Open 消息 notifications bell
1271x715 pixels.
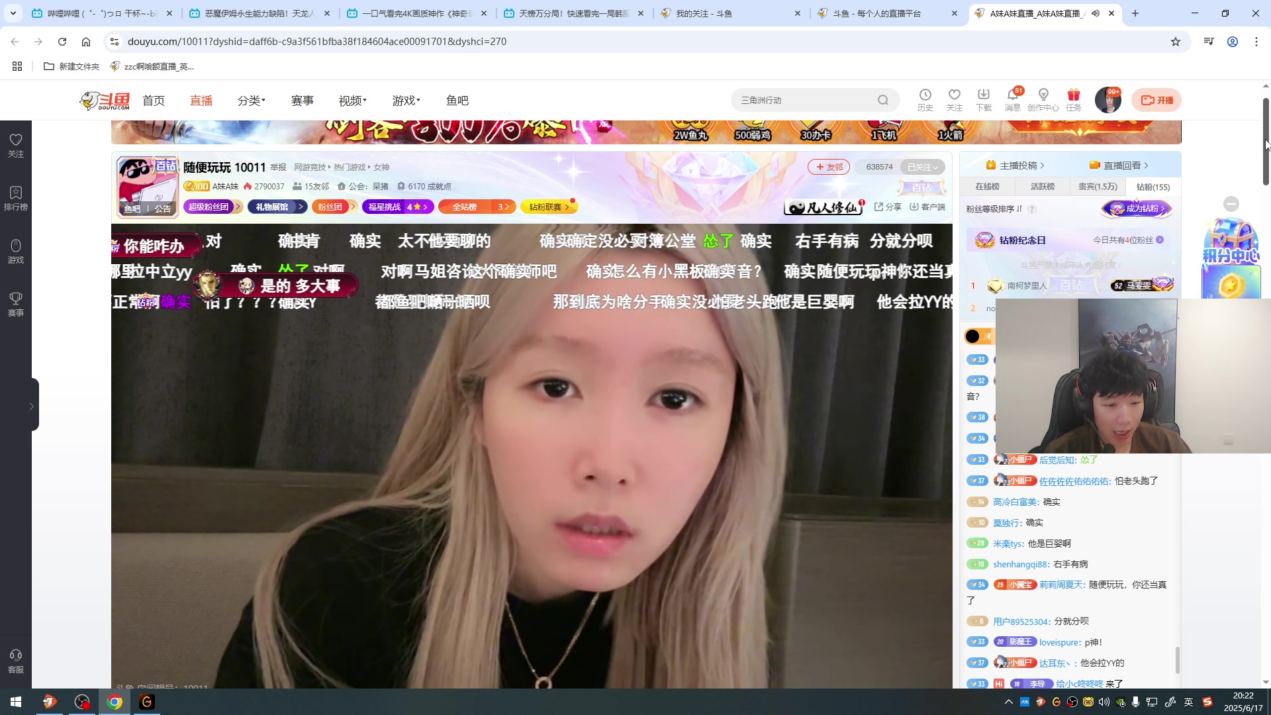[x=1013, y=100]
